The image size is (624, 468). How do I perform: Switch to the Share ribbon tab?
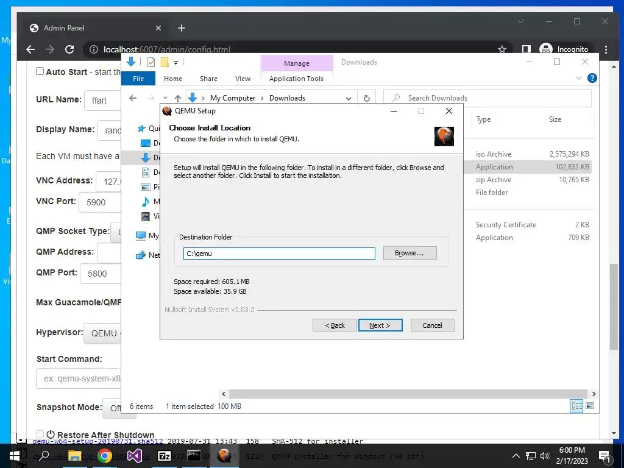coord(208,79)
